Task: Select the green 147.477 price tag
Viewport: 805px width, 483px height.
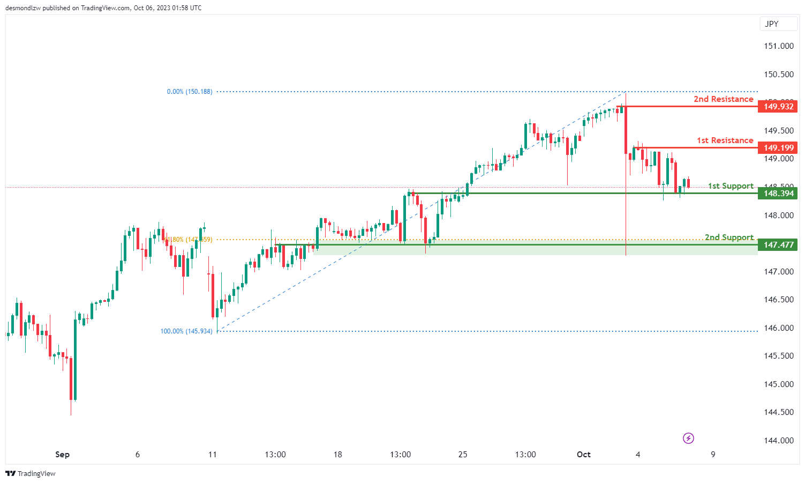Action: (x=778, y=245)
